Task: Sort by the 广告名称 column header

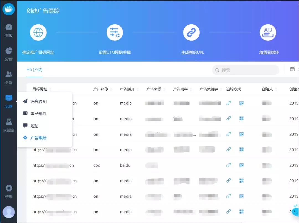Action: 101,89
